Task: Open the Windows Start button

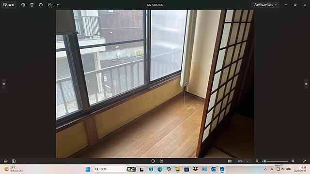Action: pos(88,169)
